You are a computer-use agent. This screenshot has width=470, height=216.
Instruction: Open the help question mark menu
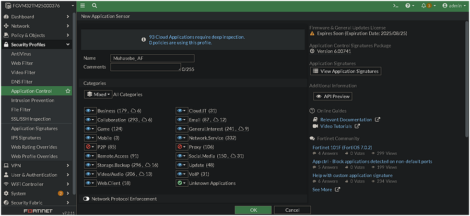(x=409, y=6)
